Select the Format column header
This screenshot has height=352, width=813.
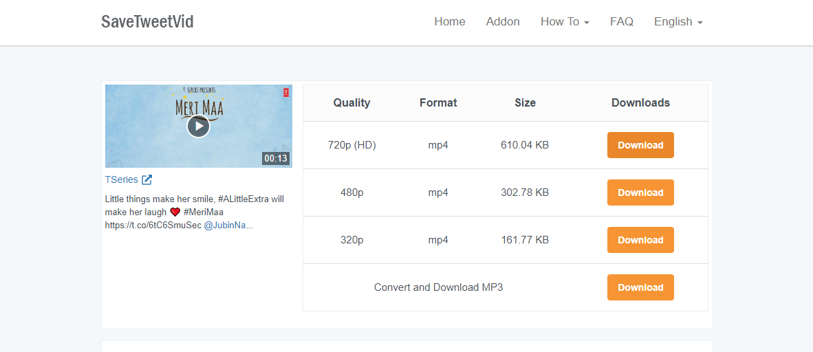coord(438,102)
